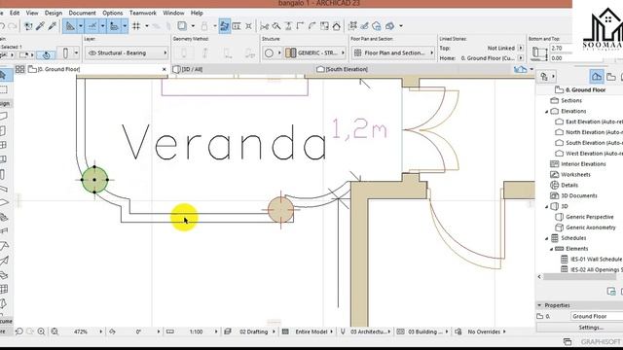Viewport: 623px width, 350px height.
Task: Open the Design menu
Action: (x=54, y=13)
